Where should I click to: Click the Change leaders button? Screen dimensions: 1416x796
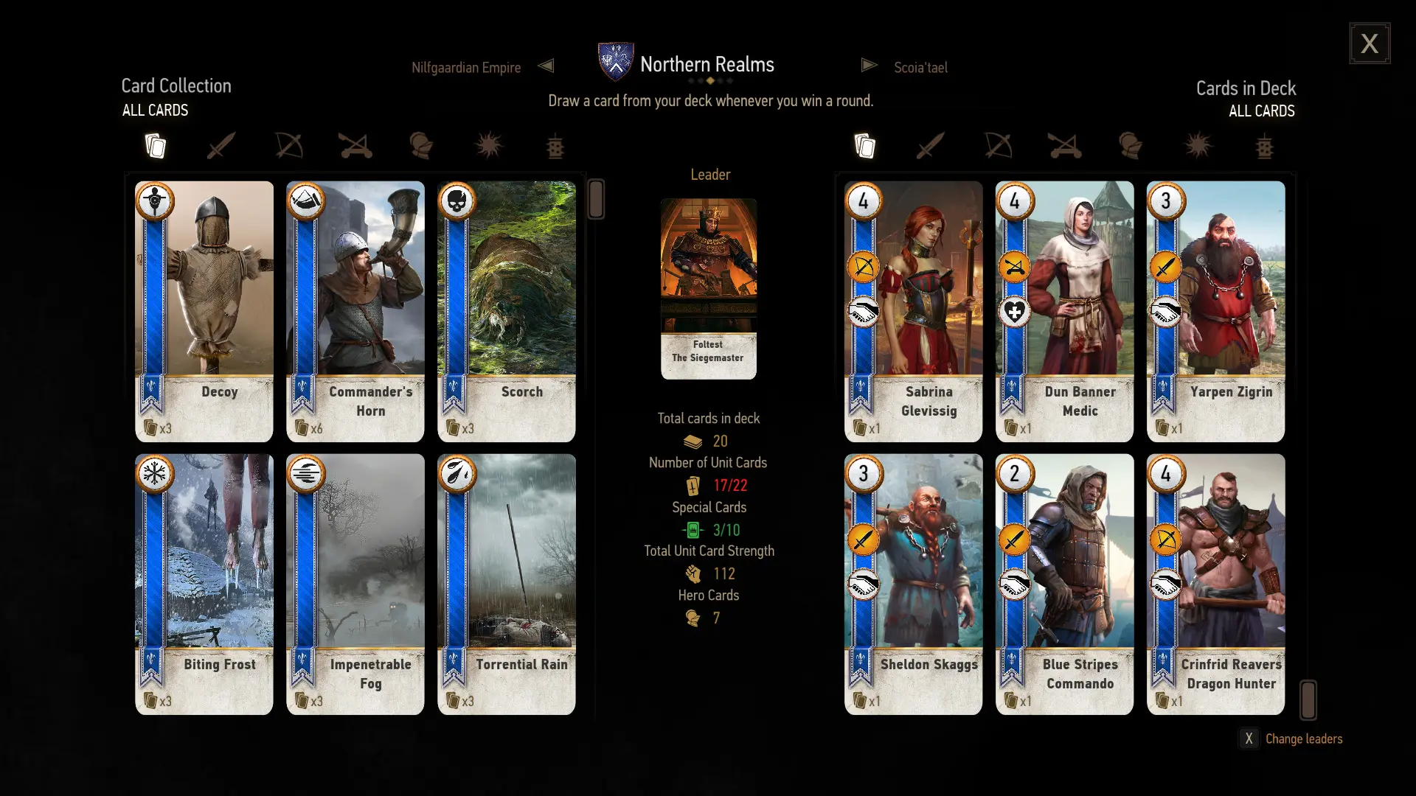[1291, 739]
